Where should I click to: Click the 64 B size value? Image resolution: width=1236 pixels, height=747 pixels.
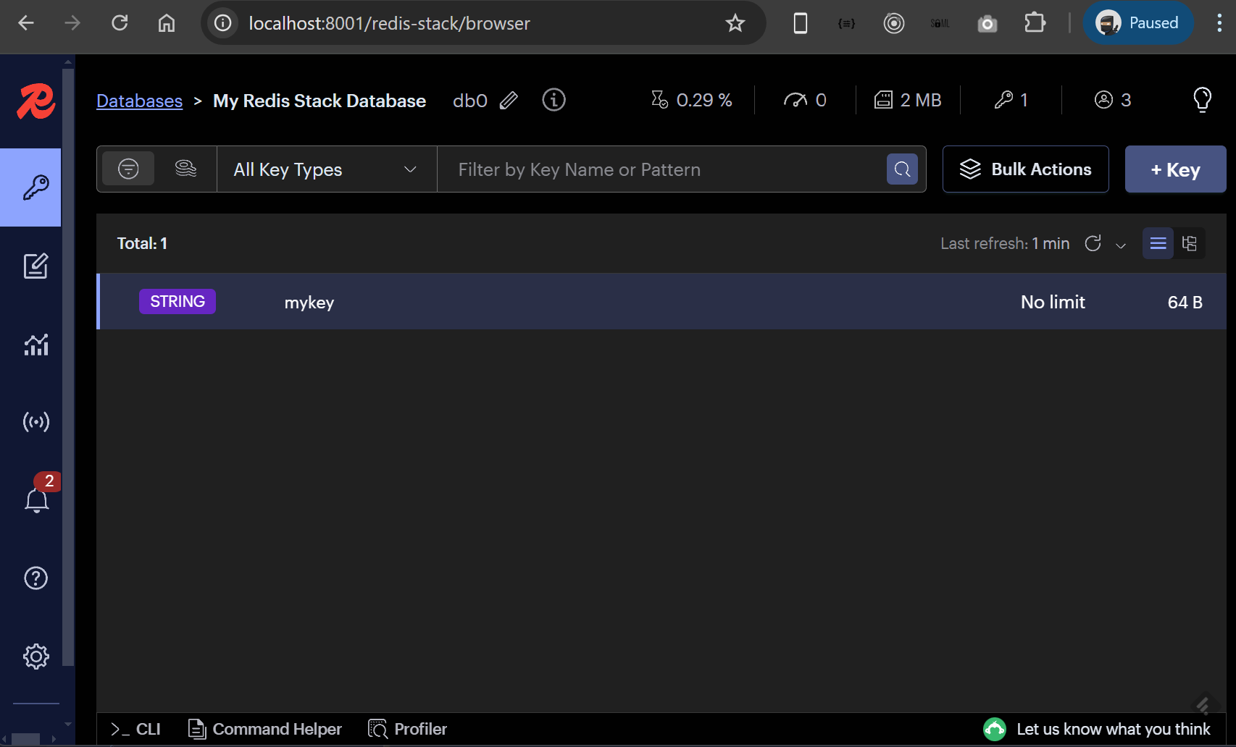point(1185,302)
